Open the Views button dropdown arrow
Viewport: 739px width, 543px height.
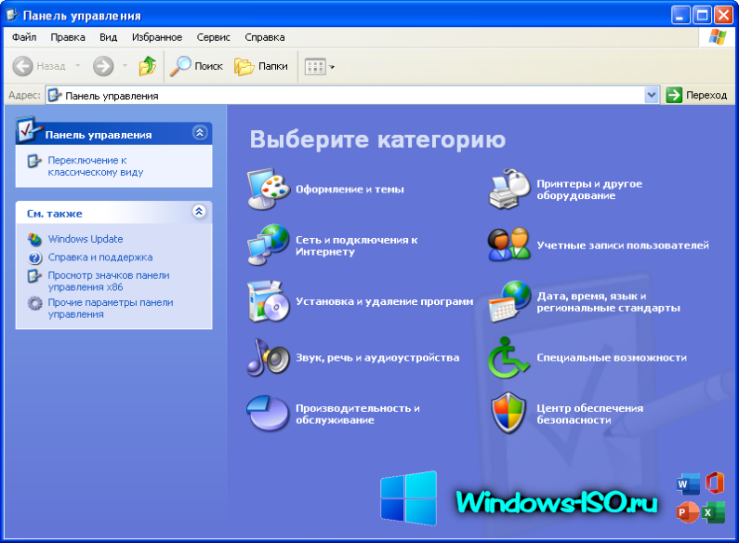click(x=332, y=67)
